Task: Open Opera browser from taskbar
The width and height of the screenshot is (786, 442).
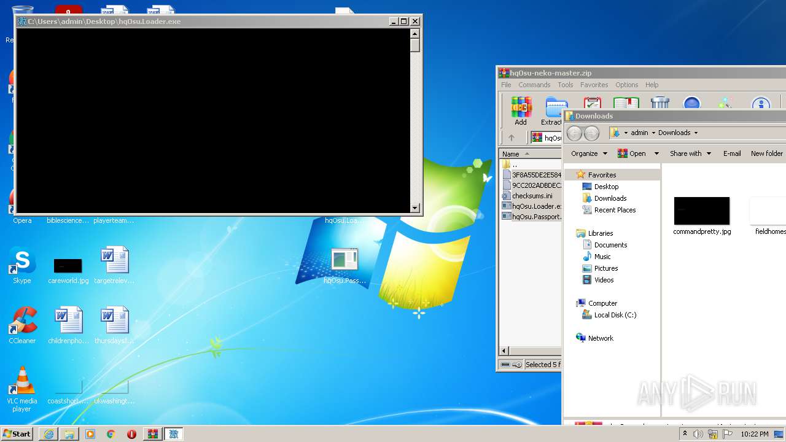Action: pyautogui.click(x=131, y=434)
